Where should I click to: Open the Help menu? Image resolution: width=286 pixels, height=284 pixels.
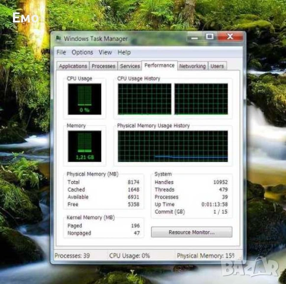[x=124, y=52]
